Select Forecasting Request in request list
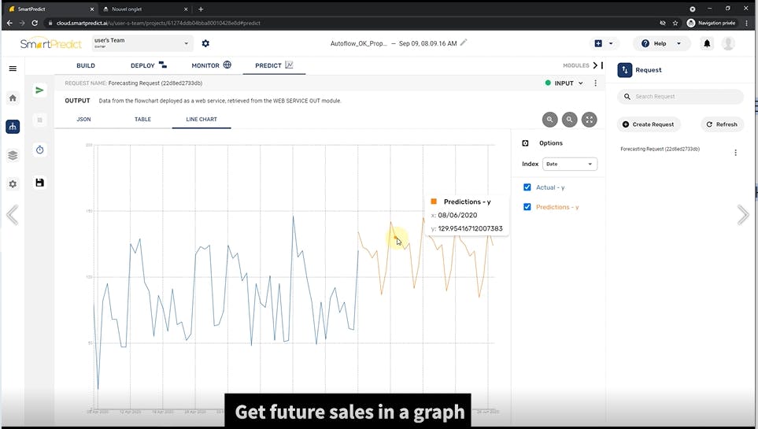Screen dimensions: 758x429 (660, 149)
